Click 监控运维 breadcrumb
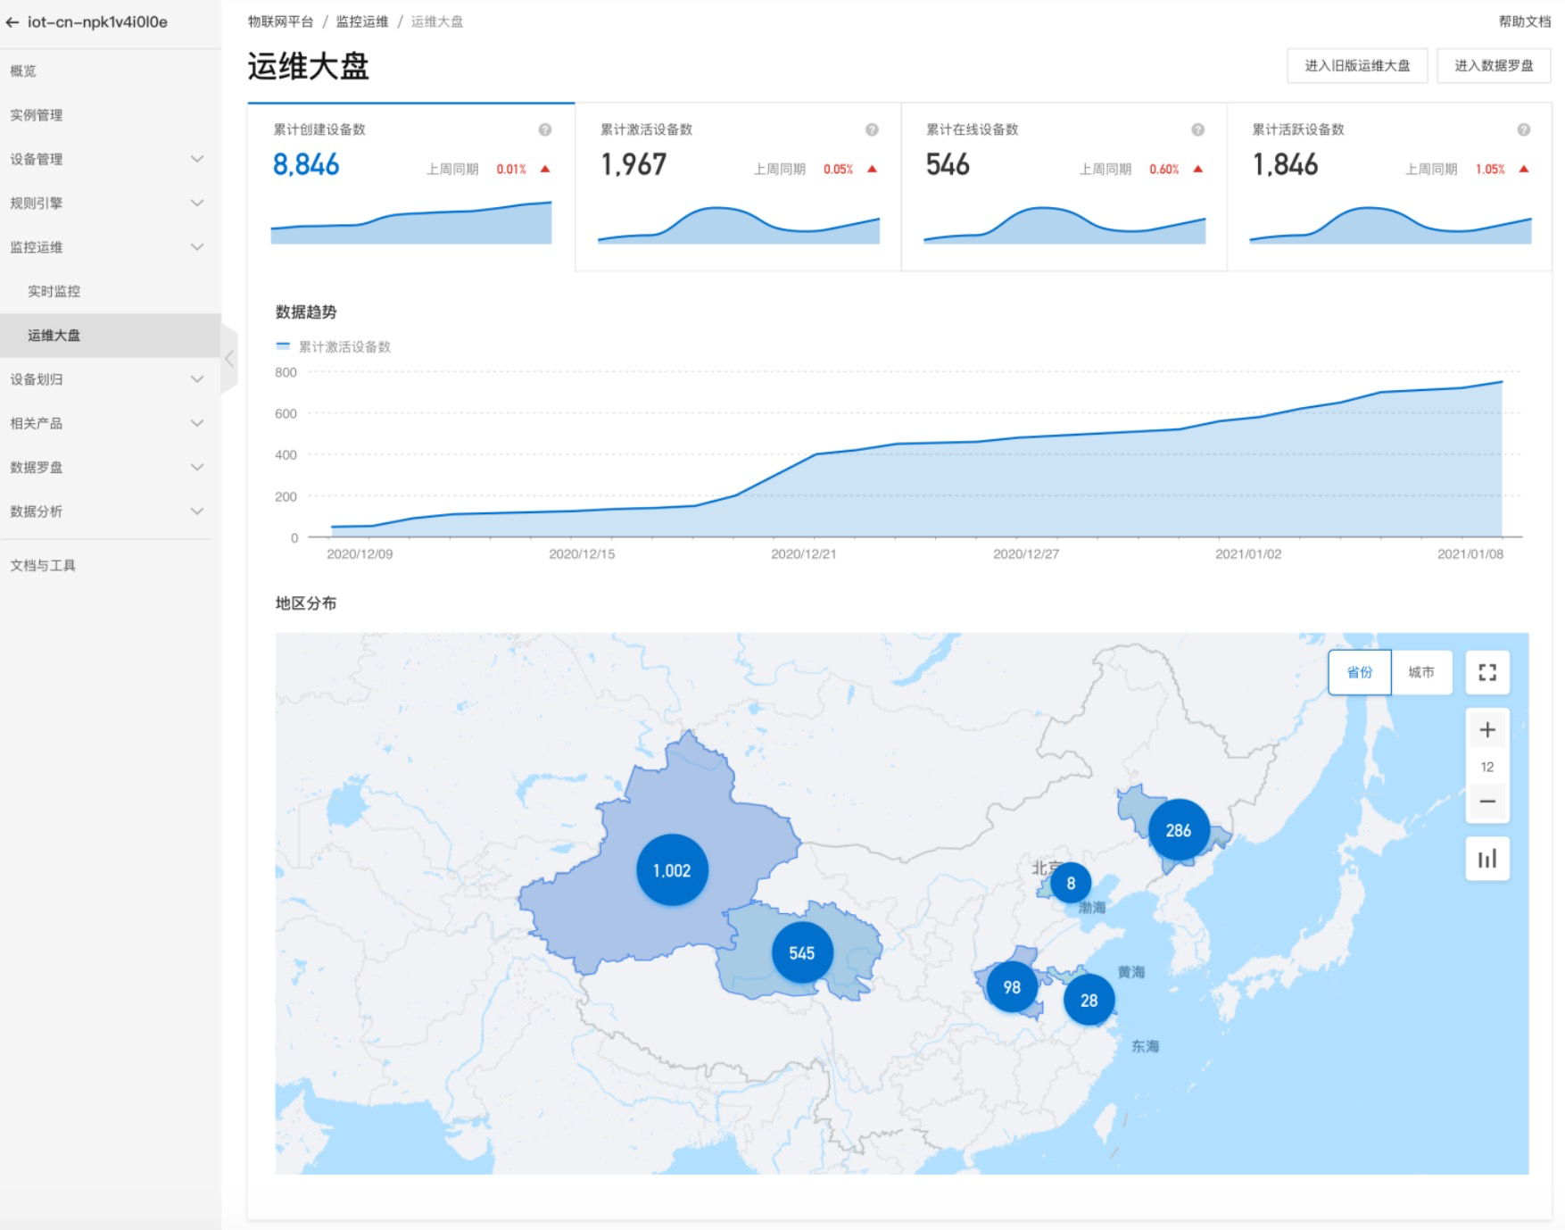This screenshot has height=1230, width=1565. (x=361, y=21)
